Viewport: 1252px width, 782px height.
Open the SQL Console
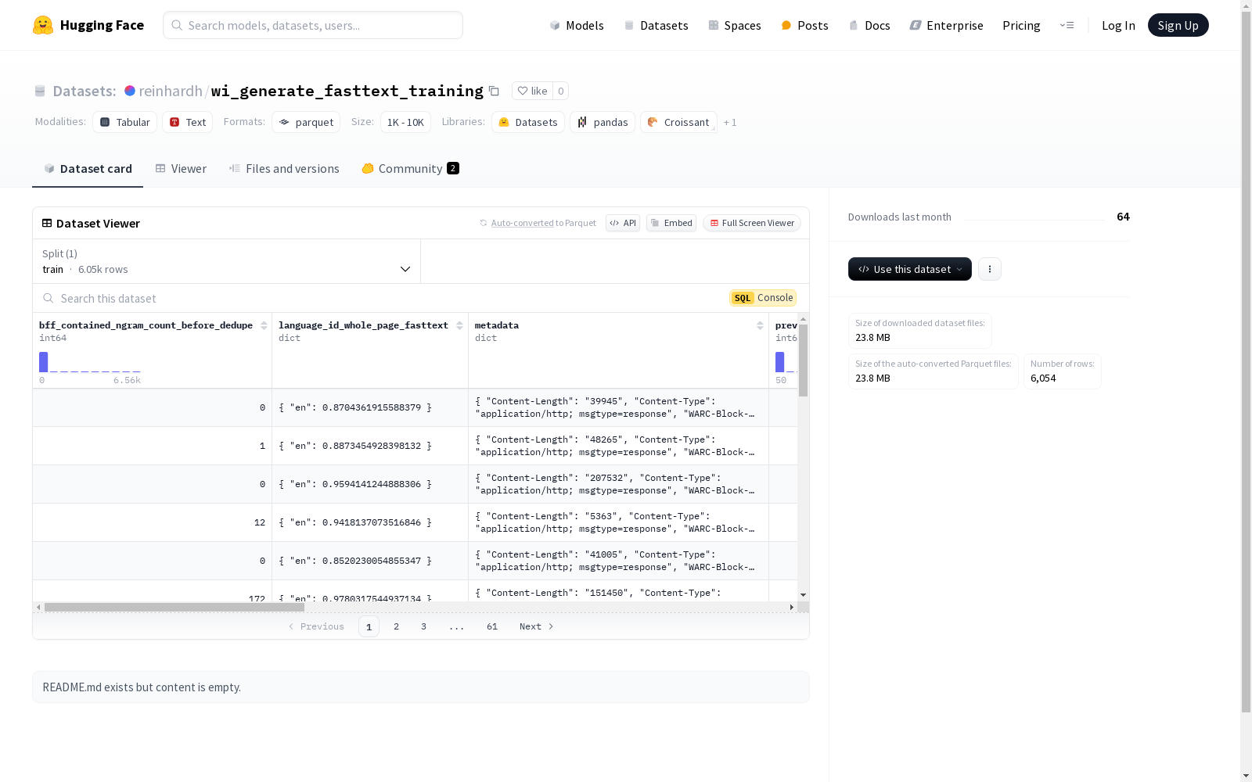point(763,298)
